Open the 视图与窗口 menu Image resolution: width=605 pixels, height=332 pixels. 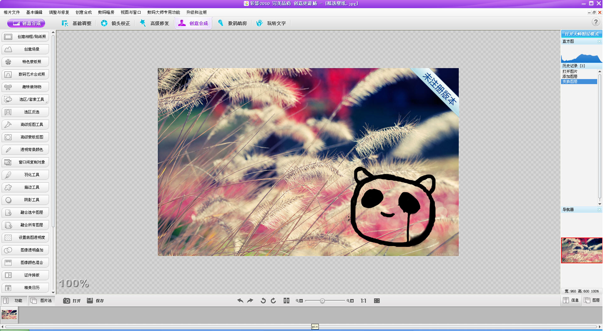point(131,12)
